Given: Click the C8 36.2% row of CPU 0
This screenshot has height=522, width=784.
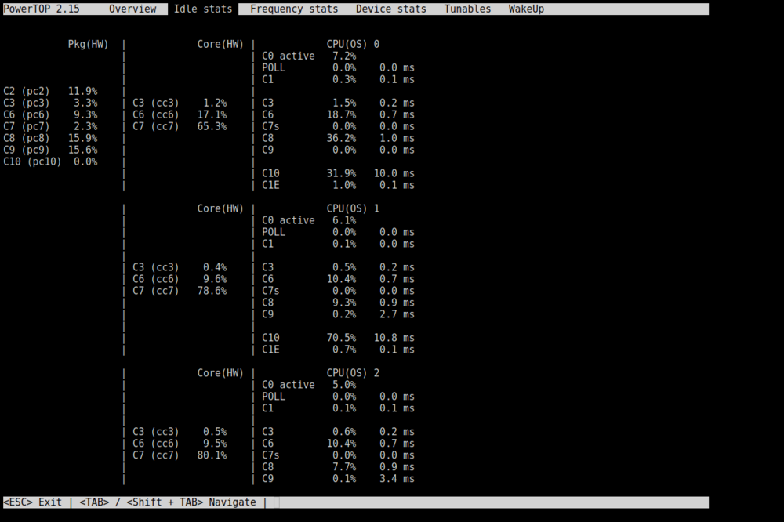Looking at the screenshot, I should (x=338, y=138).
